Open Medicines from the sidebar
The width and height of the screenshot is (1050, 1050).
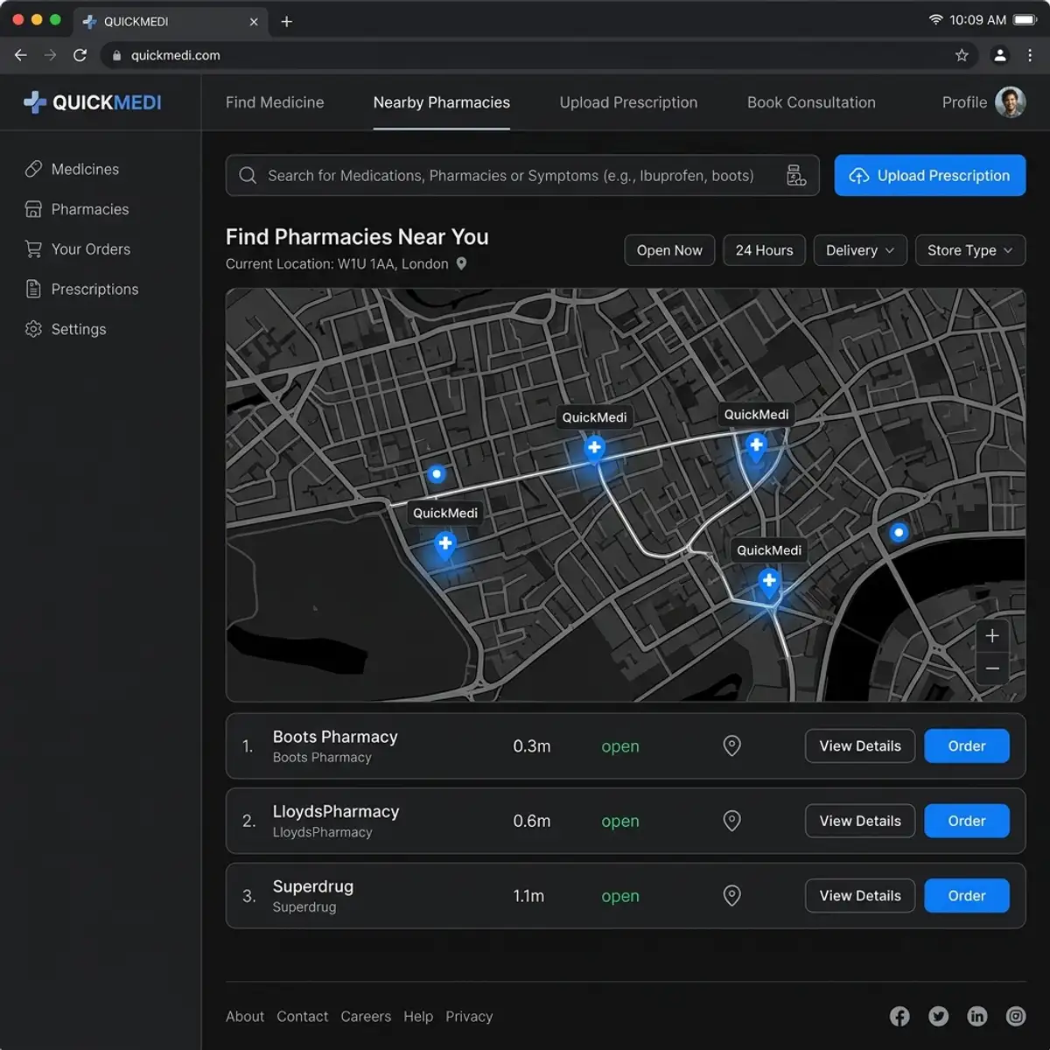point(72,169)
